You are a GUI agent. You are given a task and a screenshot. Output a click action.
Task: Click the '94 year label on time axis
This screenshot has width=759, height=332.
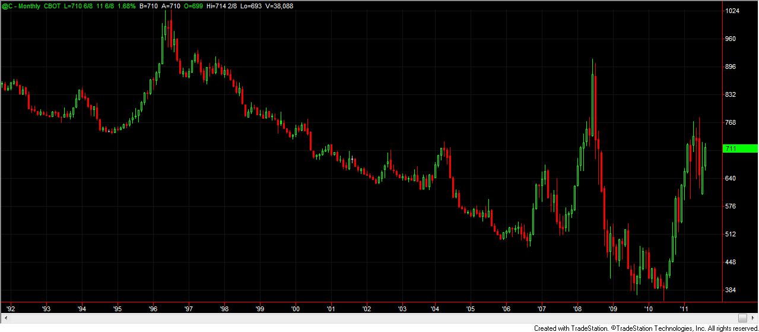pos(82,309)
